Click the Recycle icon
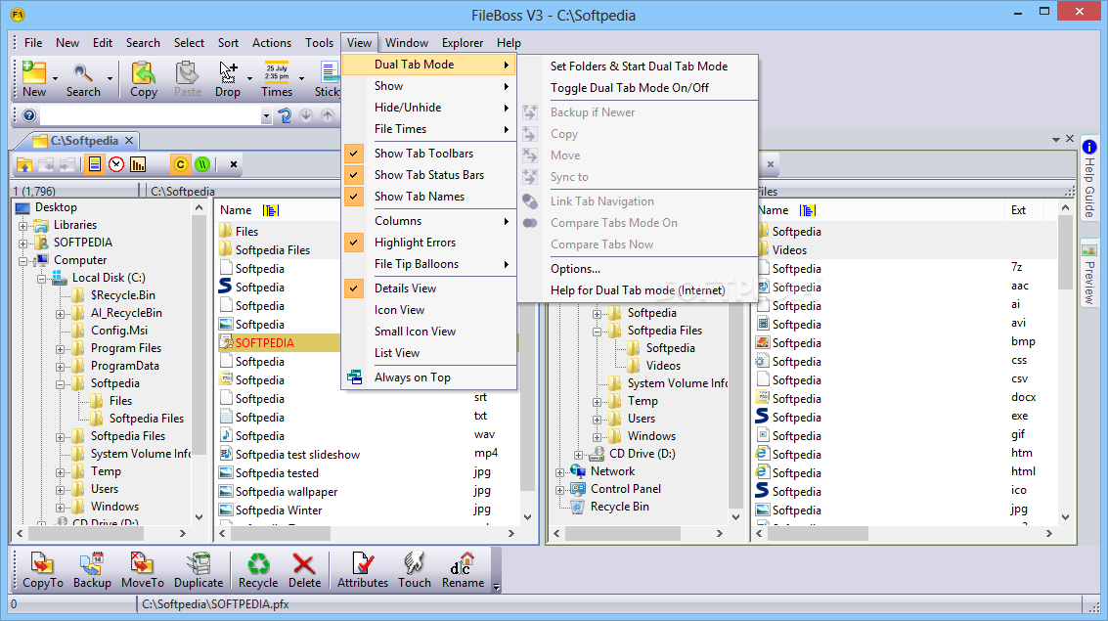Viewport: 1108px width, 621px height. pyautogui.click(x=258, y=571)
